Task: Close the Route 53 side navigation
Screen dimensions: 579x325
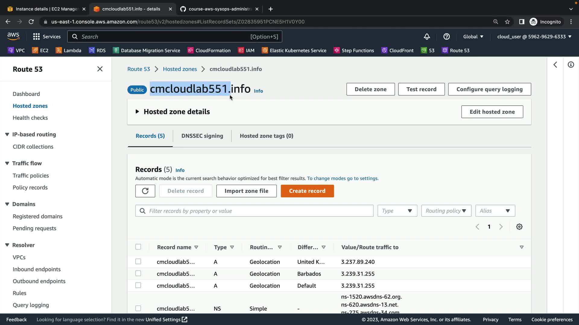Action: click(x=100, y=69)
